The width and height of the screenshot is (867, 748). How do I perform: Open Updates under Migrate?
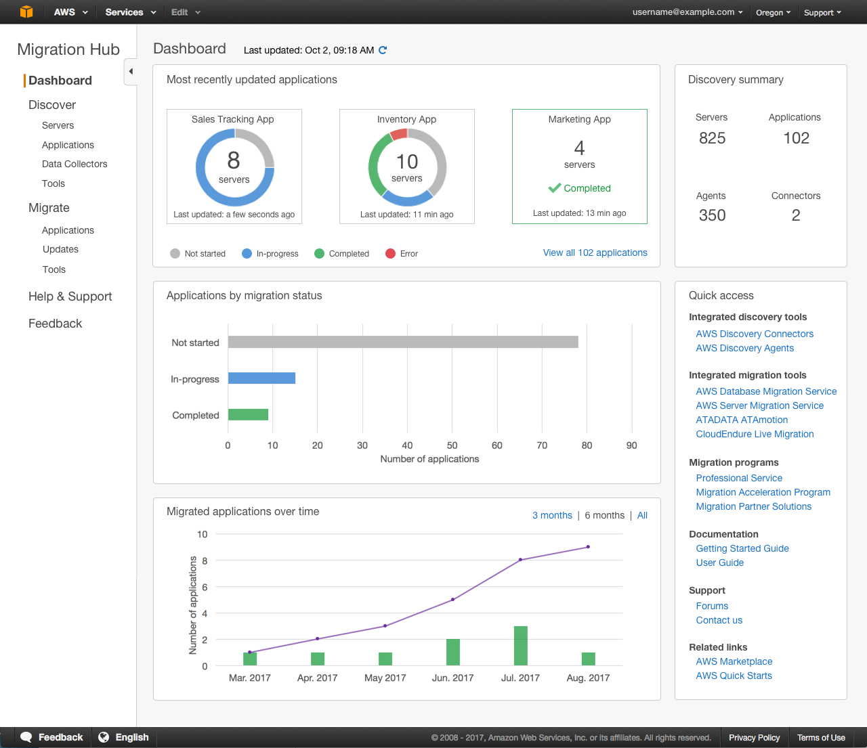click(60, 249)
